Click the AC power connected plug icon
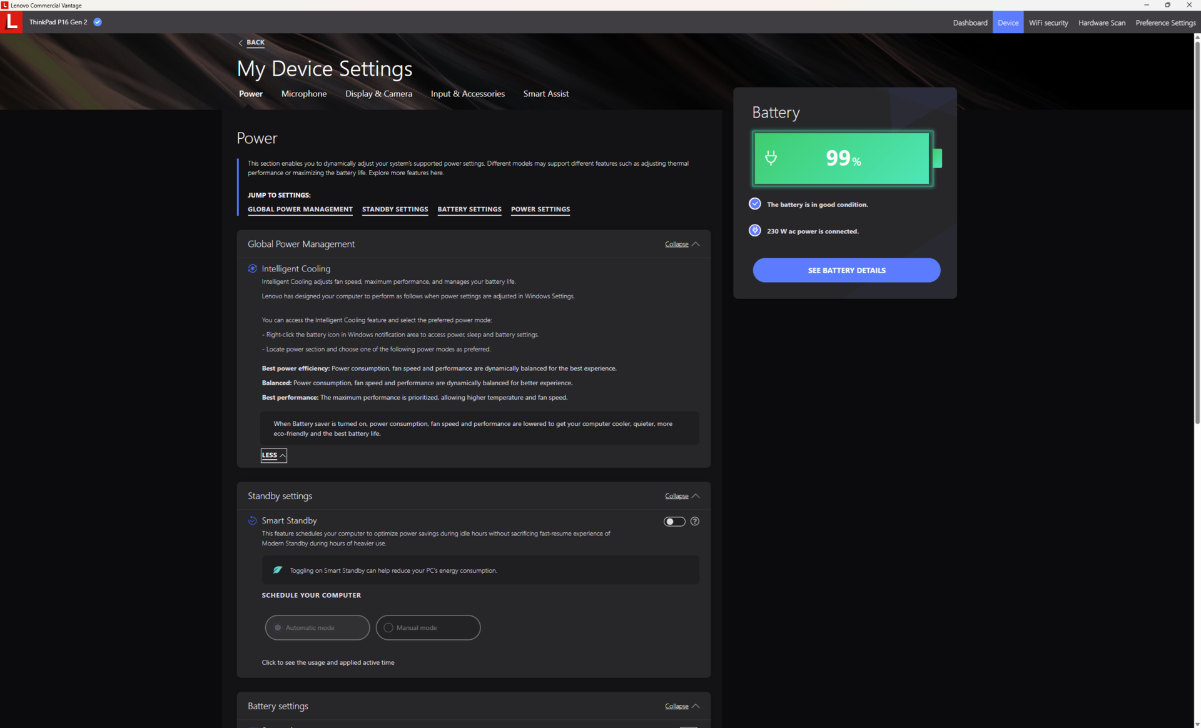1201x728 pixels. click(755, 231)
